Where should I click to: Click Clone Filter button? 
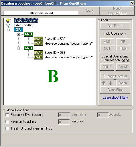coord(115,90)
